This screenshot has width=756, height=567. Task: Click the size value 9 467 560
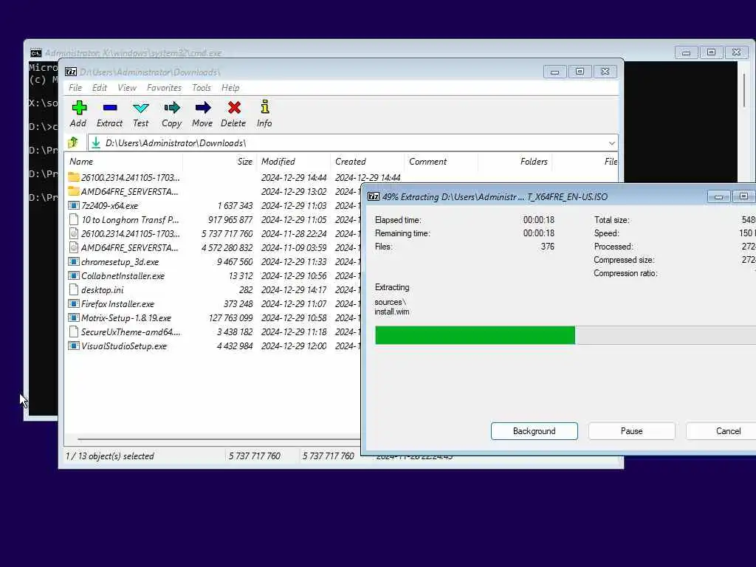pos(235,262)
